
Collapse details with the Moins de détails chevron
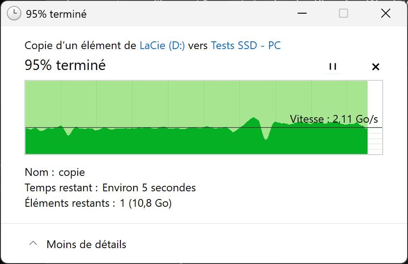pyautogui.click(x=33, y=243)
